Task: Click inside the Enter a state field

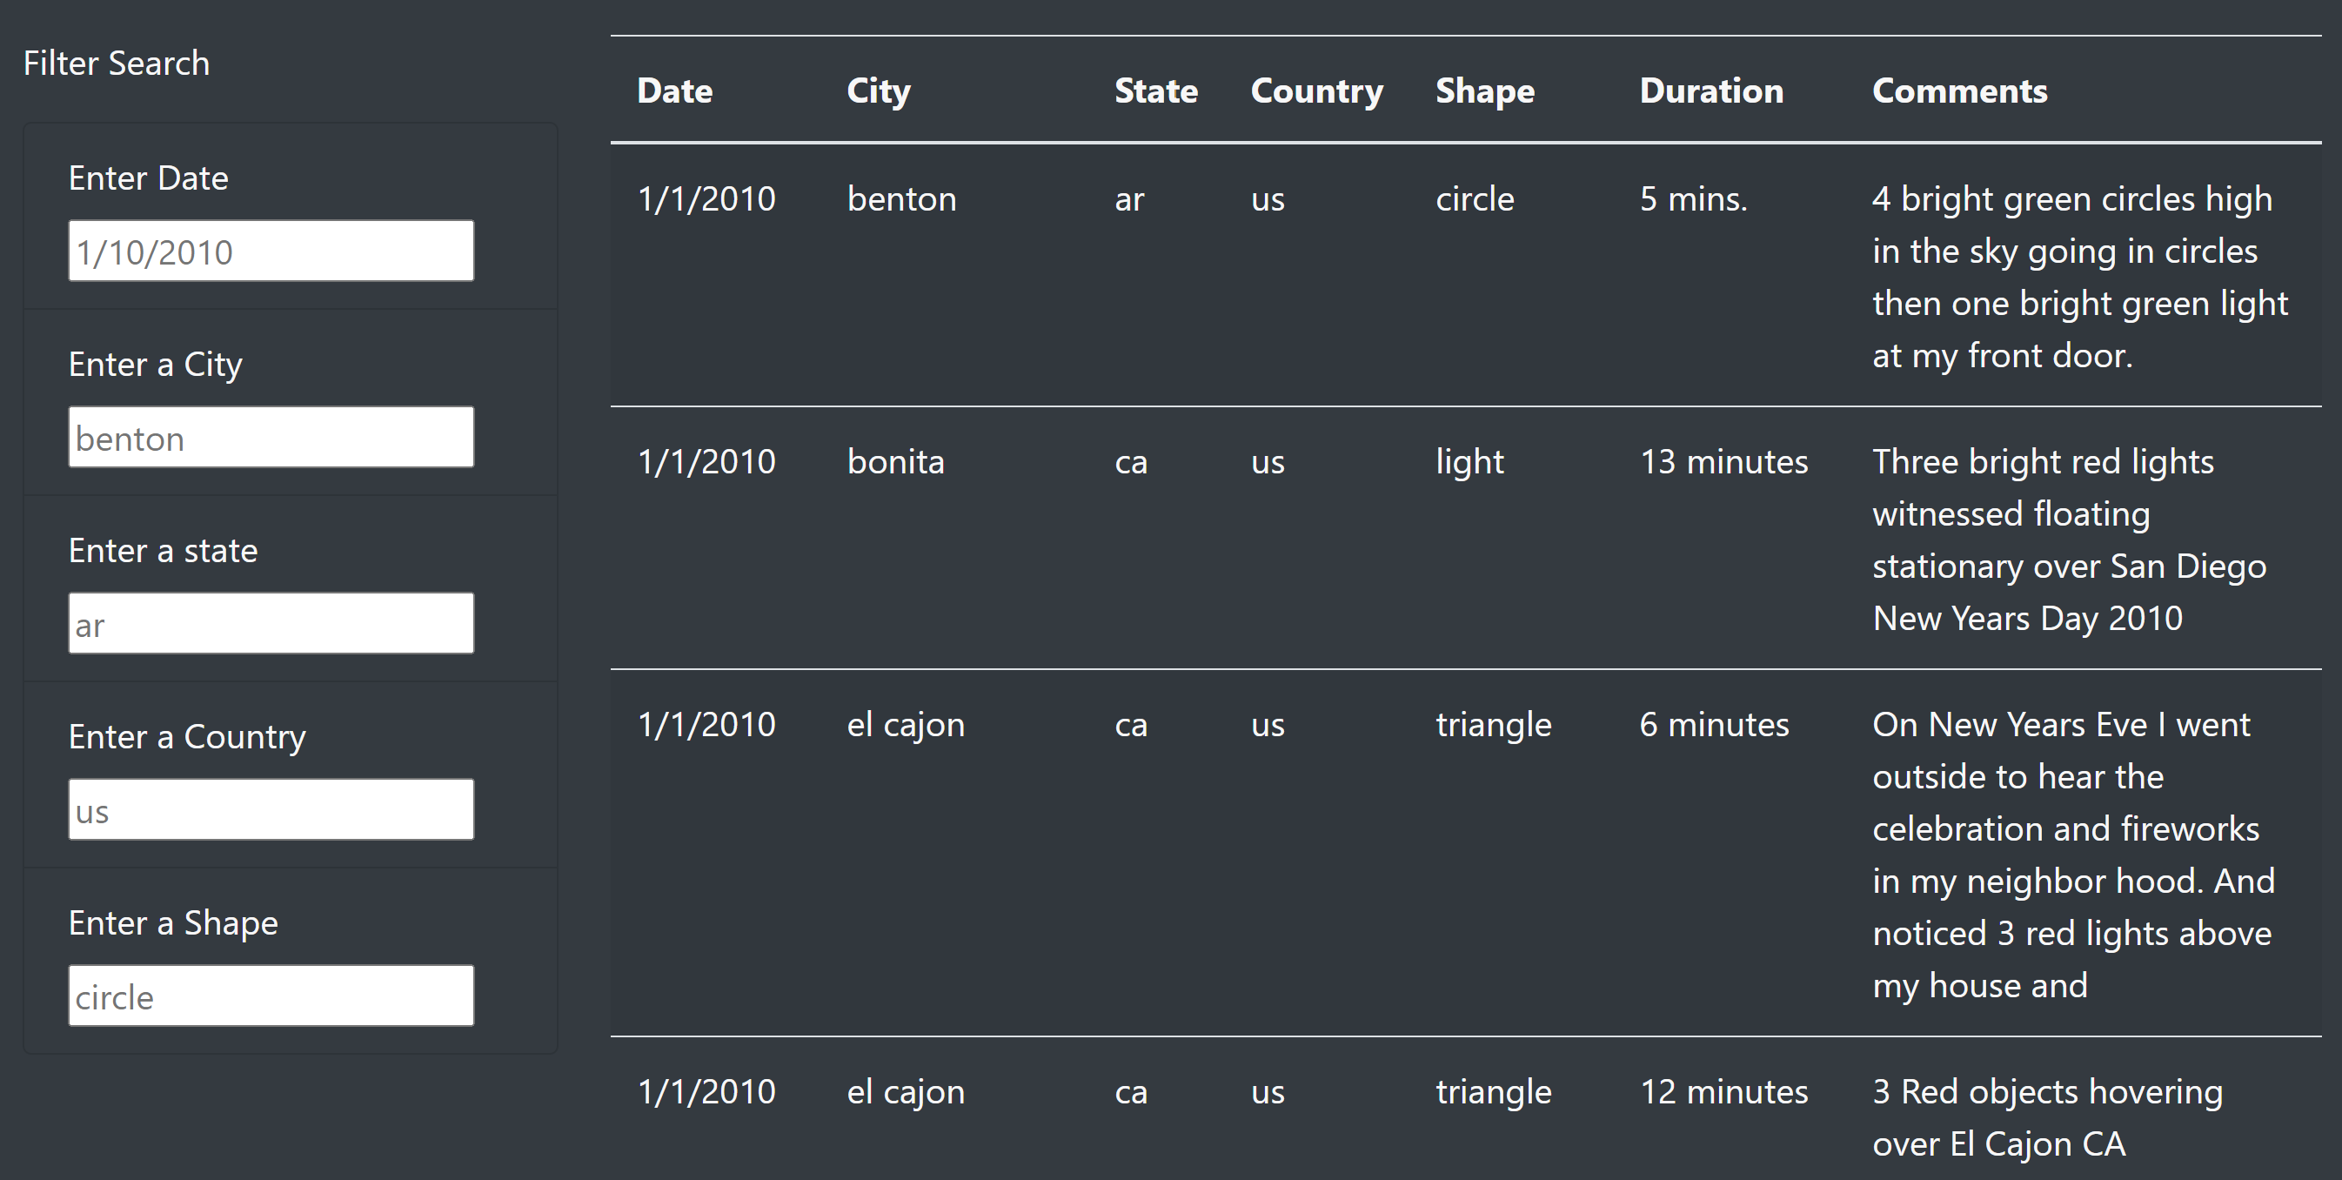Action: [x=270, y=623]
